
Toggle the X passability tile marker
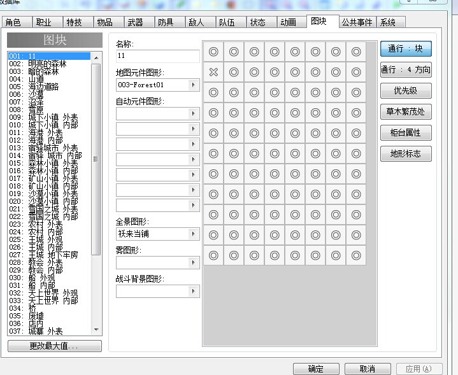pos(213,72)
